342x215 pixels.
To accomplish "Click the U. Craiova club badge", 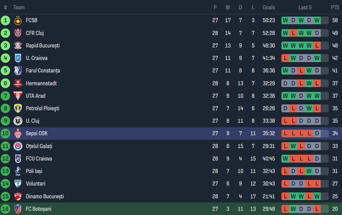I will [18, 58].
